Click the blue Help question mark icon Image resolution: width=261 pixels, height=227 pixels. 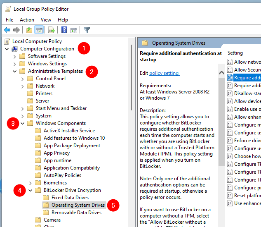(x=64, y=30)
